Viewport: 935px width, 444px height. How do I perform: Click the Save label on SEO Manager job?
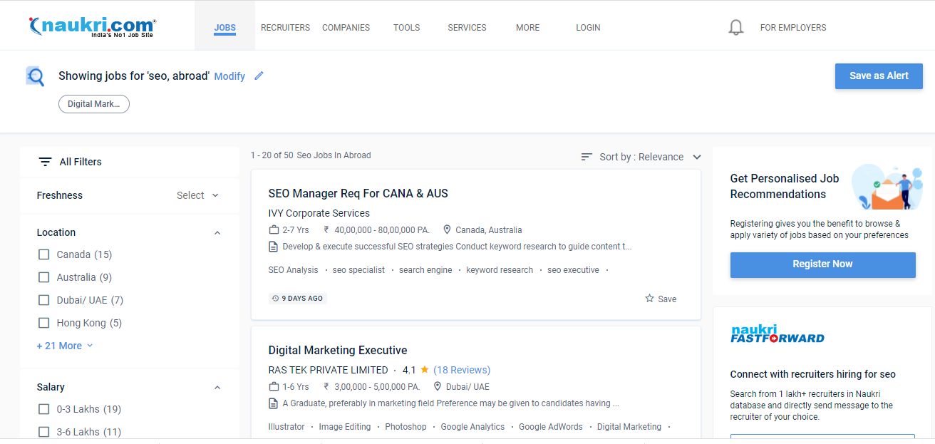tap(667, 299)
